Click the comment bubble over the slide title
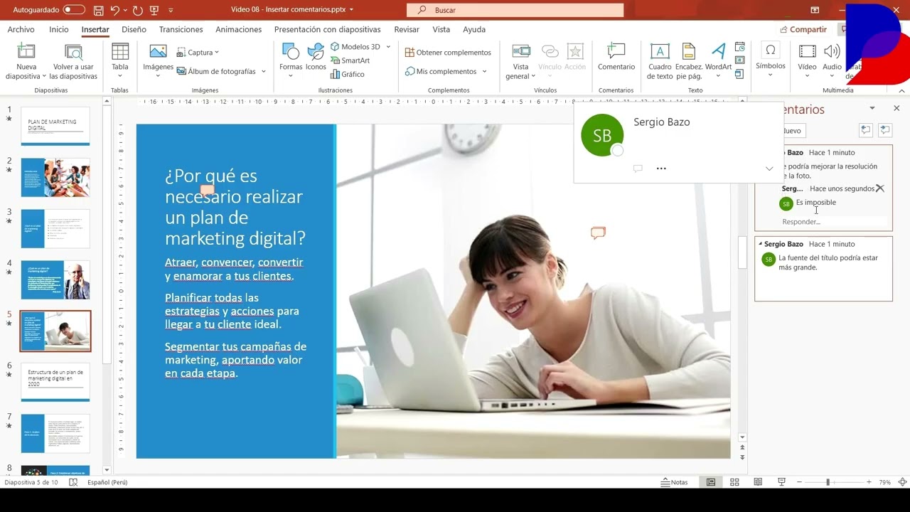The height and width of the screenshot is (512, 910). tap(207, 190)
